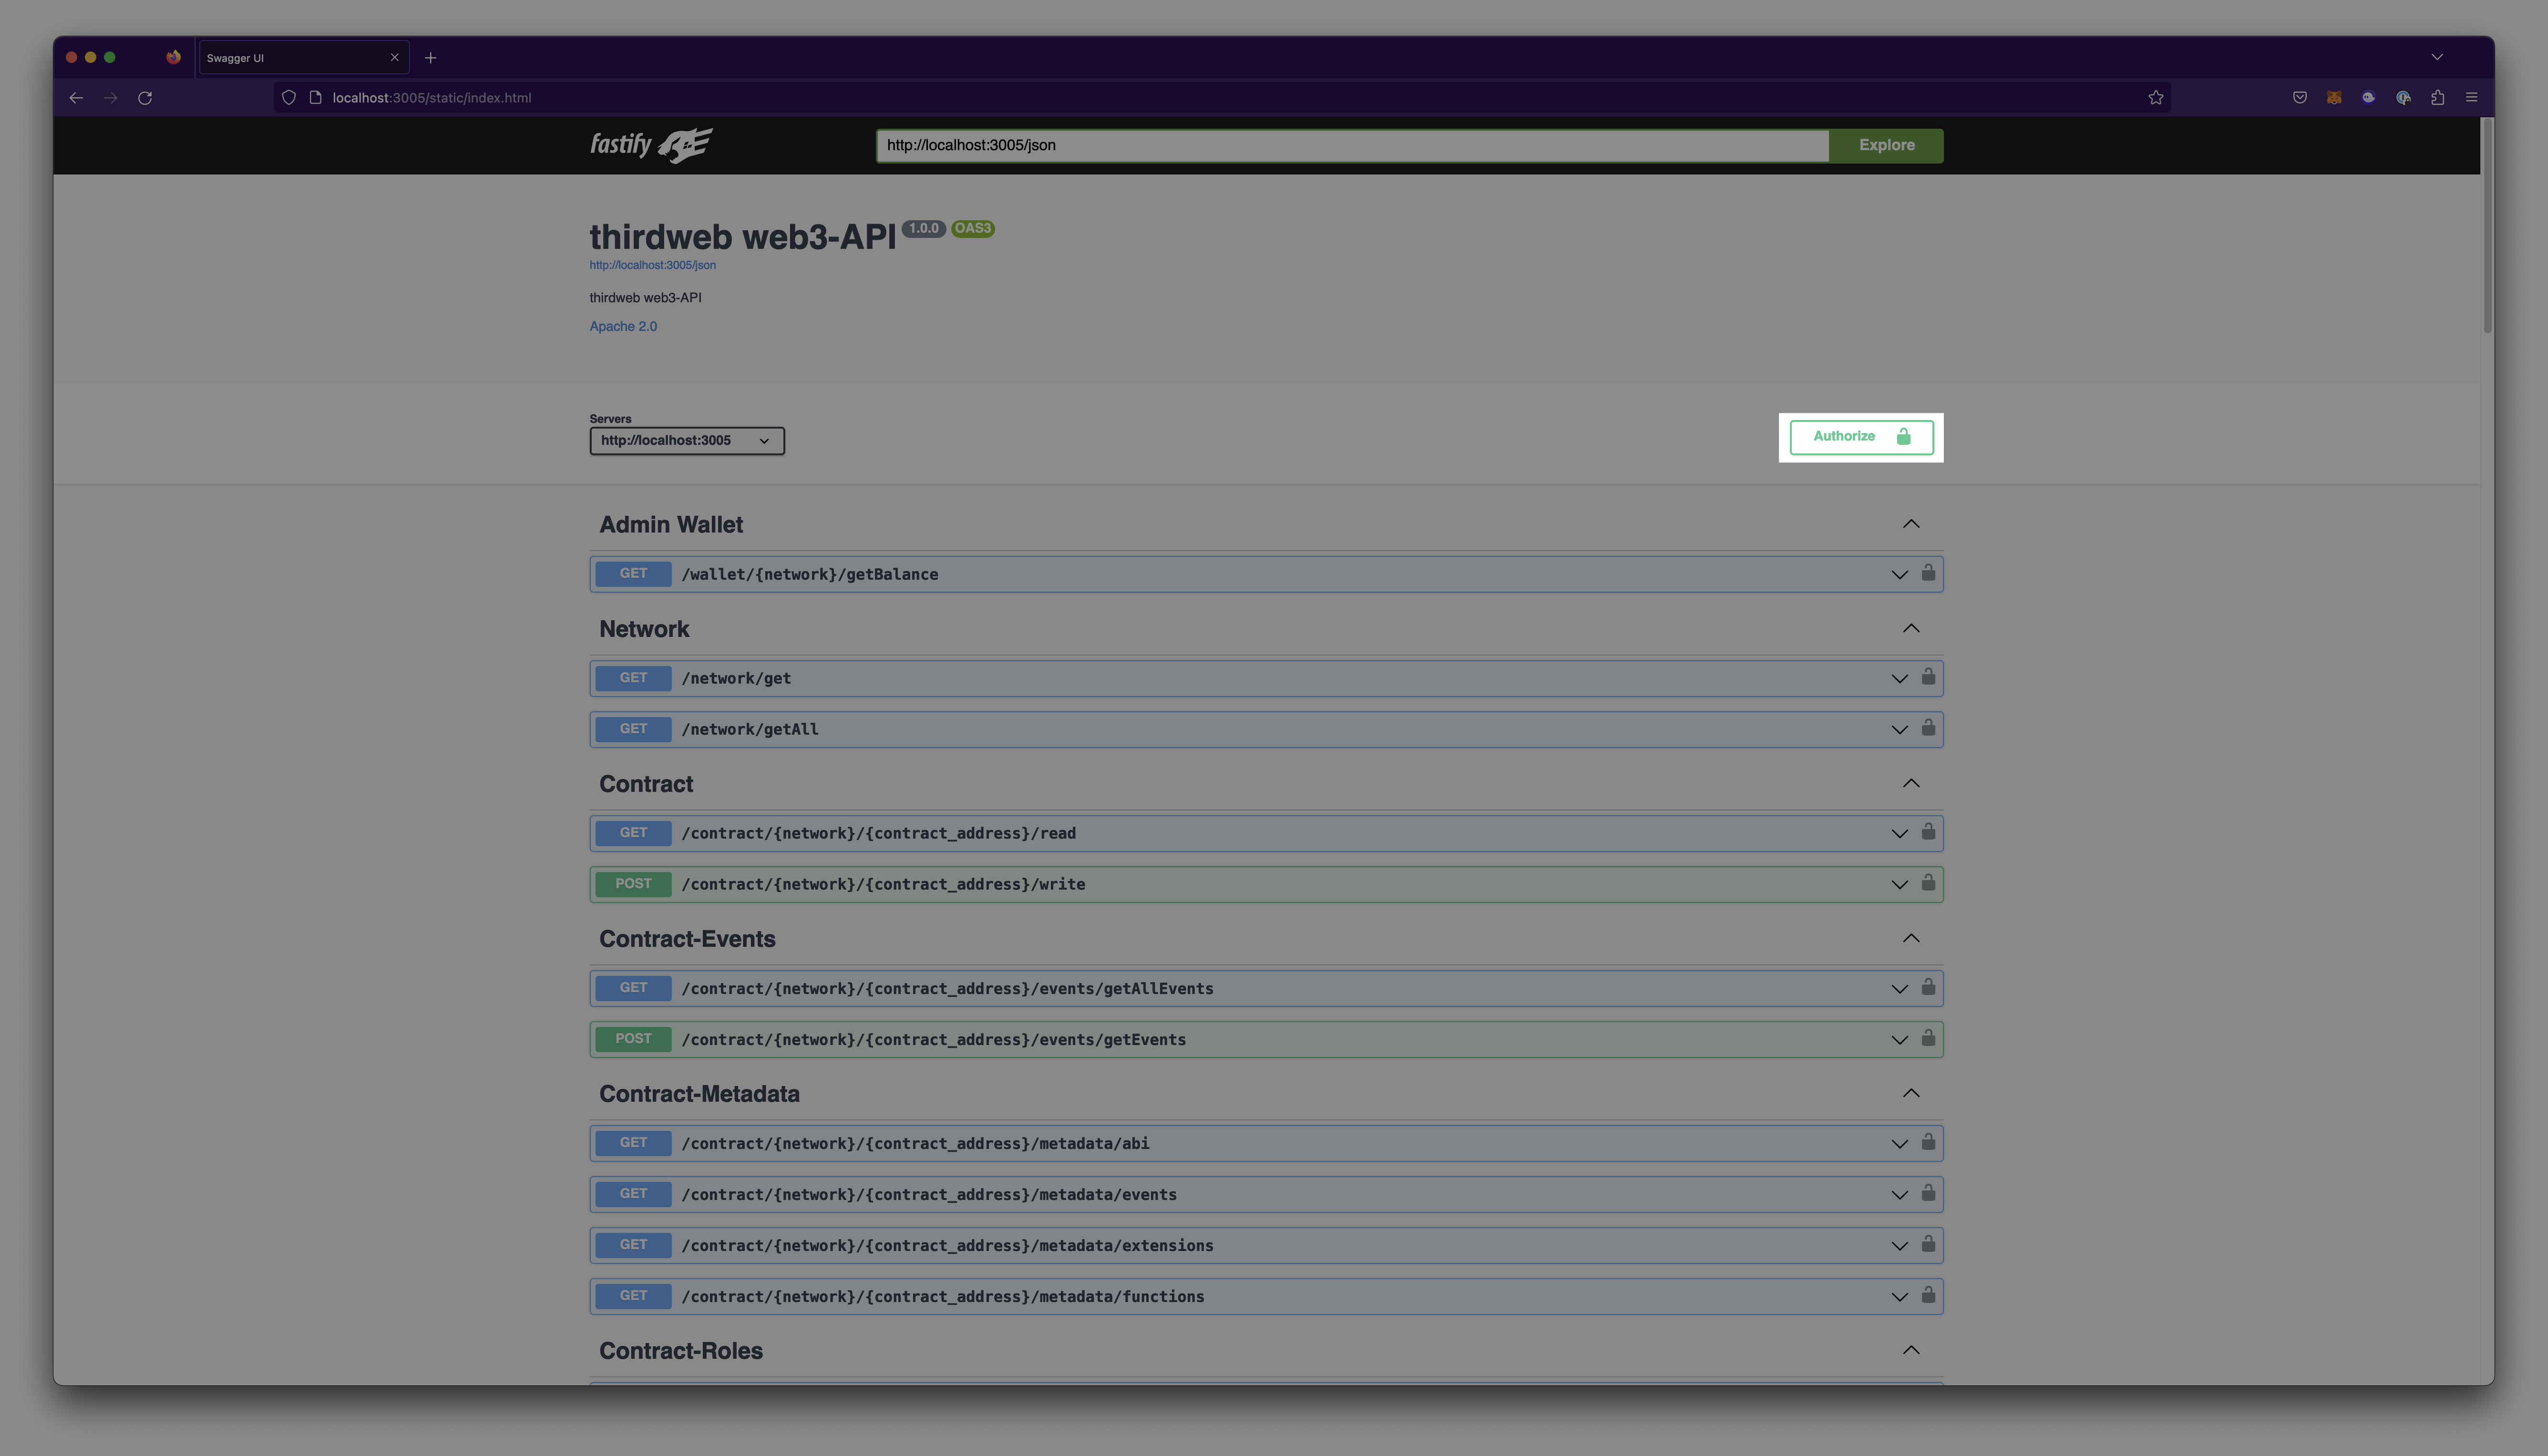2548x1456 pixels.
Task: Open a new browser tab
Action: pyautogui.click(x=430, y=58)
